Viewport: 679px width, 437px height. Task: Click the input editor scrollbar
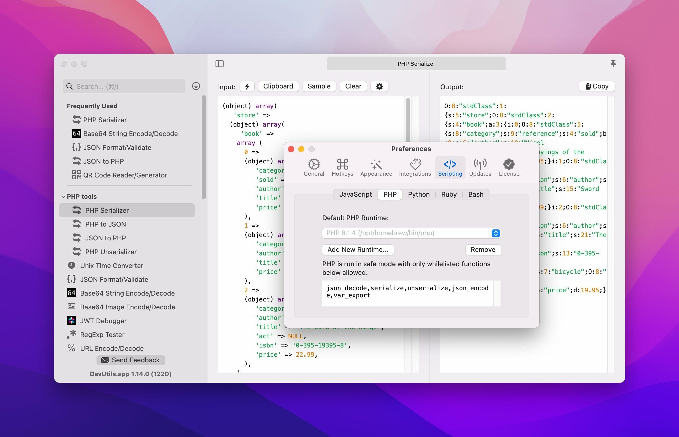tap(408, 121)
